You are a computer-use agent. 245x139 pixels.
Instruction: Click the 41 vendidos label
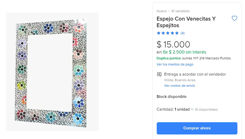[180, 11]
